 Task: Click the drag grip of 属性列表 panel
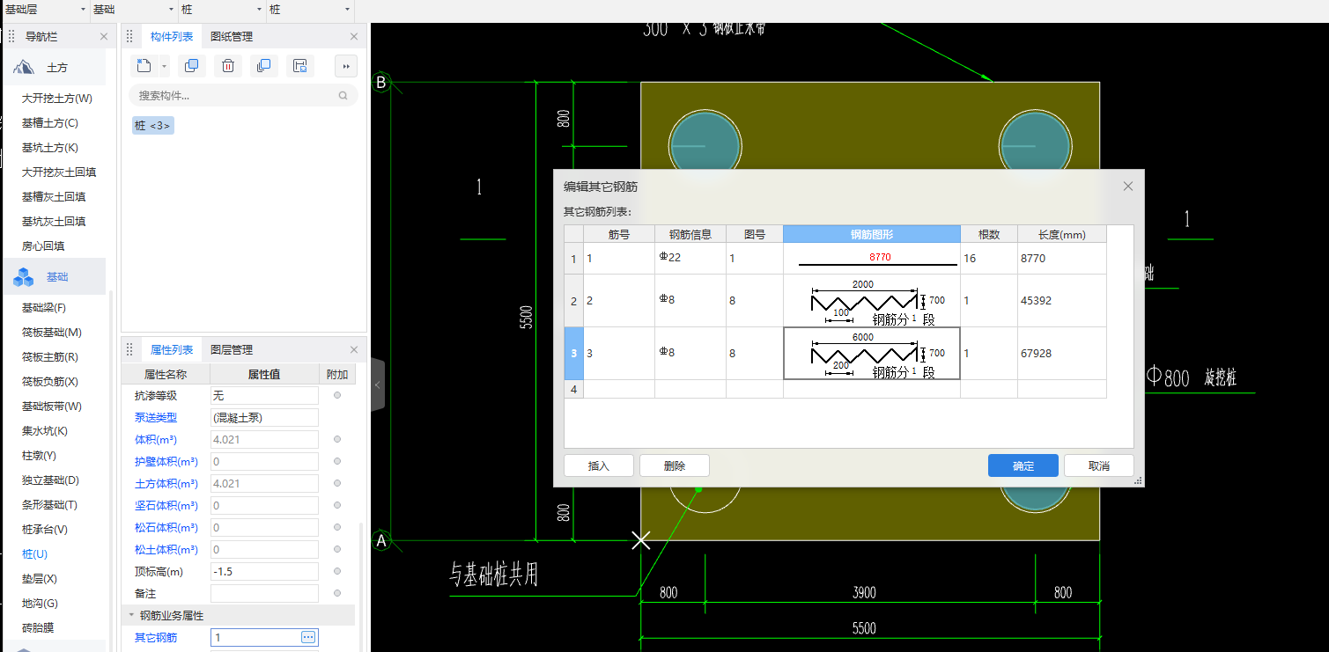[x=129, y=349]
